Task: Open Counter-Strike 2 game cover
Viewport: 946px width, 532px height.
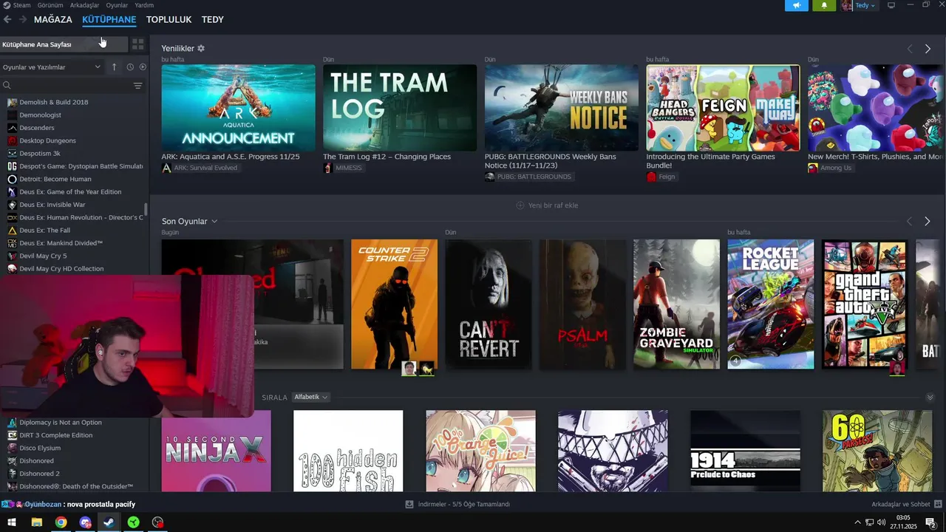Action: pyautogui.click(x=394, y=304)
